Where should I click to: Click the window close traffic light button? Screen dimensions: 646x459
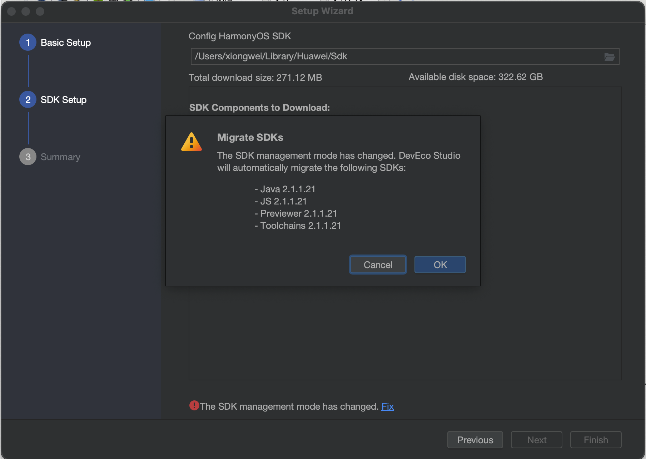11,11
